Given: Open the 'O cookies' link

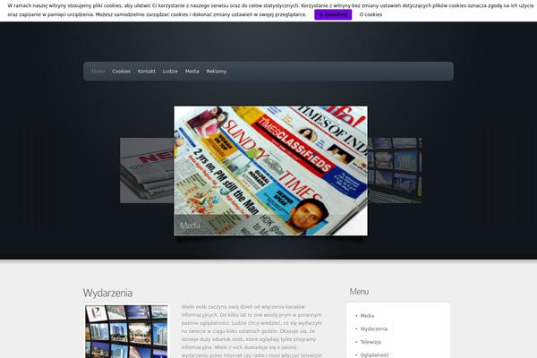Looking at the screenshot, I should click(371, 14).
